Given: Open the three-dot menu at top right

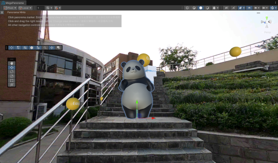Looking at the screenshot, I should (276, 3).
